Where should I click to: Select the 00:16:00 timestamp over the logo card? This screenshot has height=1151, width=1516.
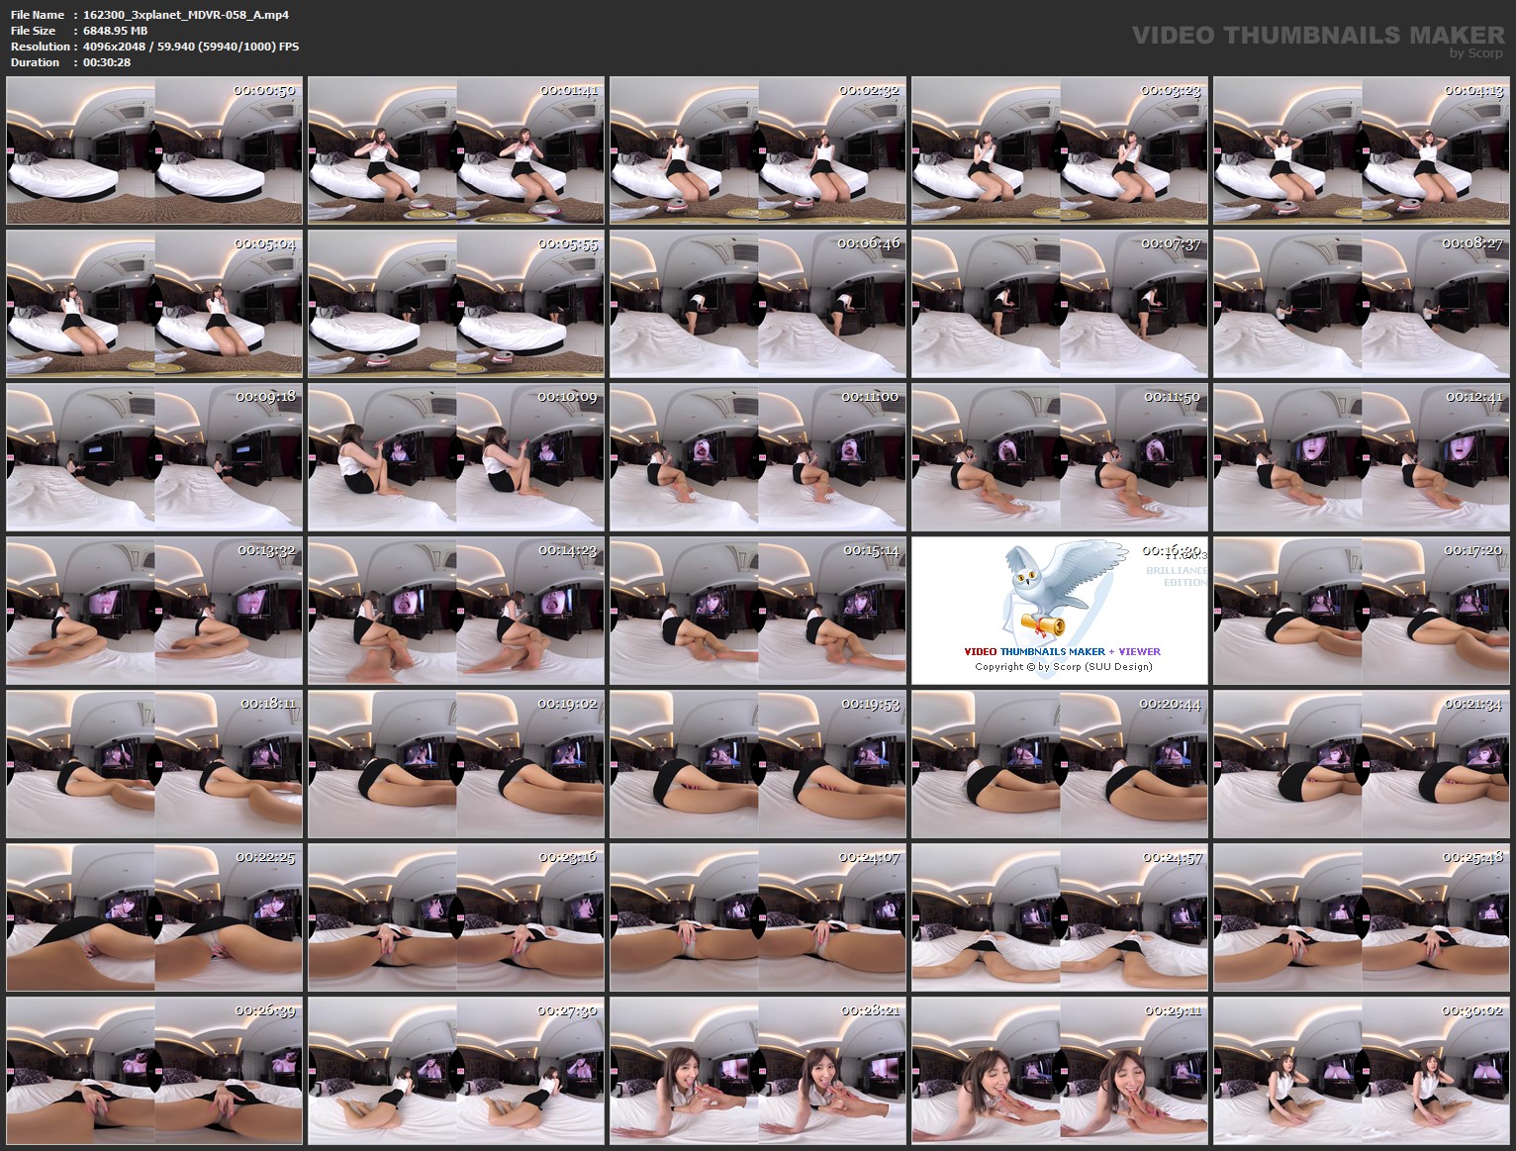(x=1171, y=550)
